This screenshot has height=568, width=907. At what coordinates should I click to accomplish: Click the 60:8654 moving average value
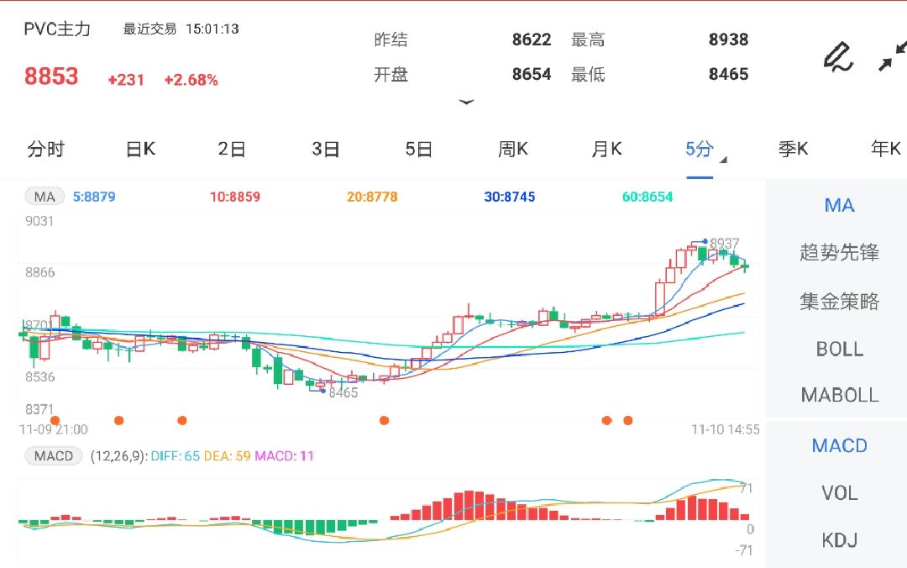point(647,197)
